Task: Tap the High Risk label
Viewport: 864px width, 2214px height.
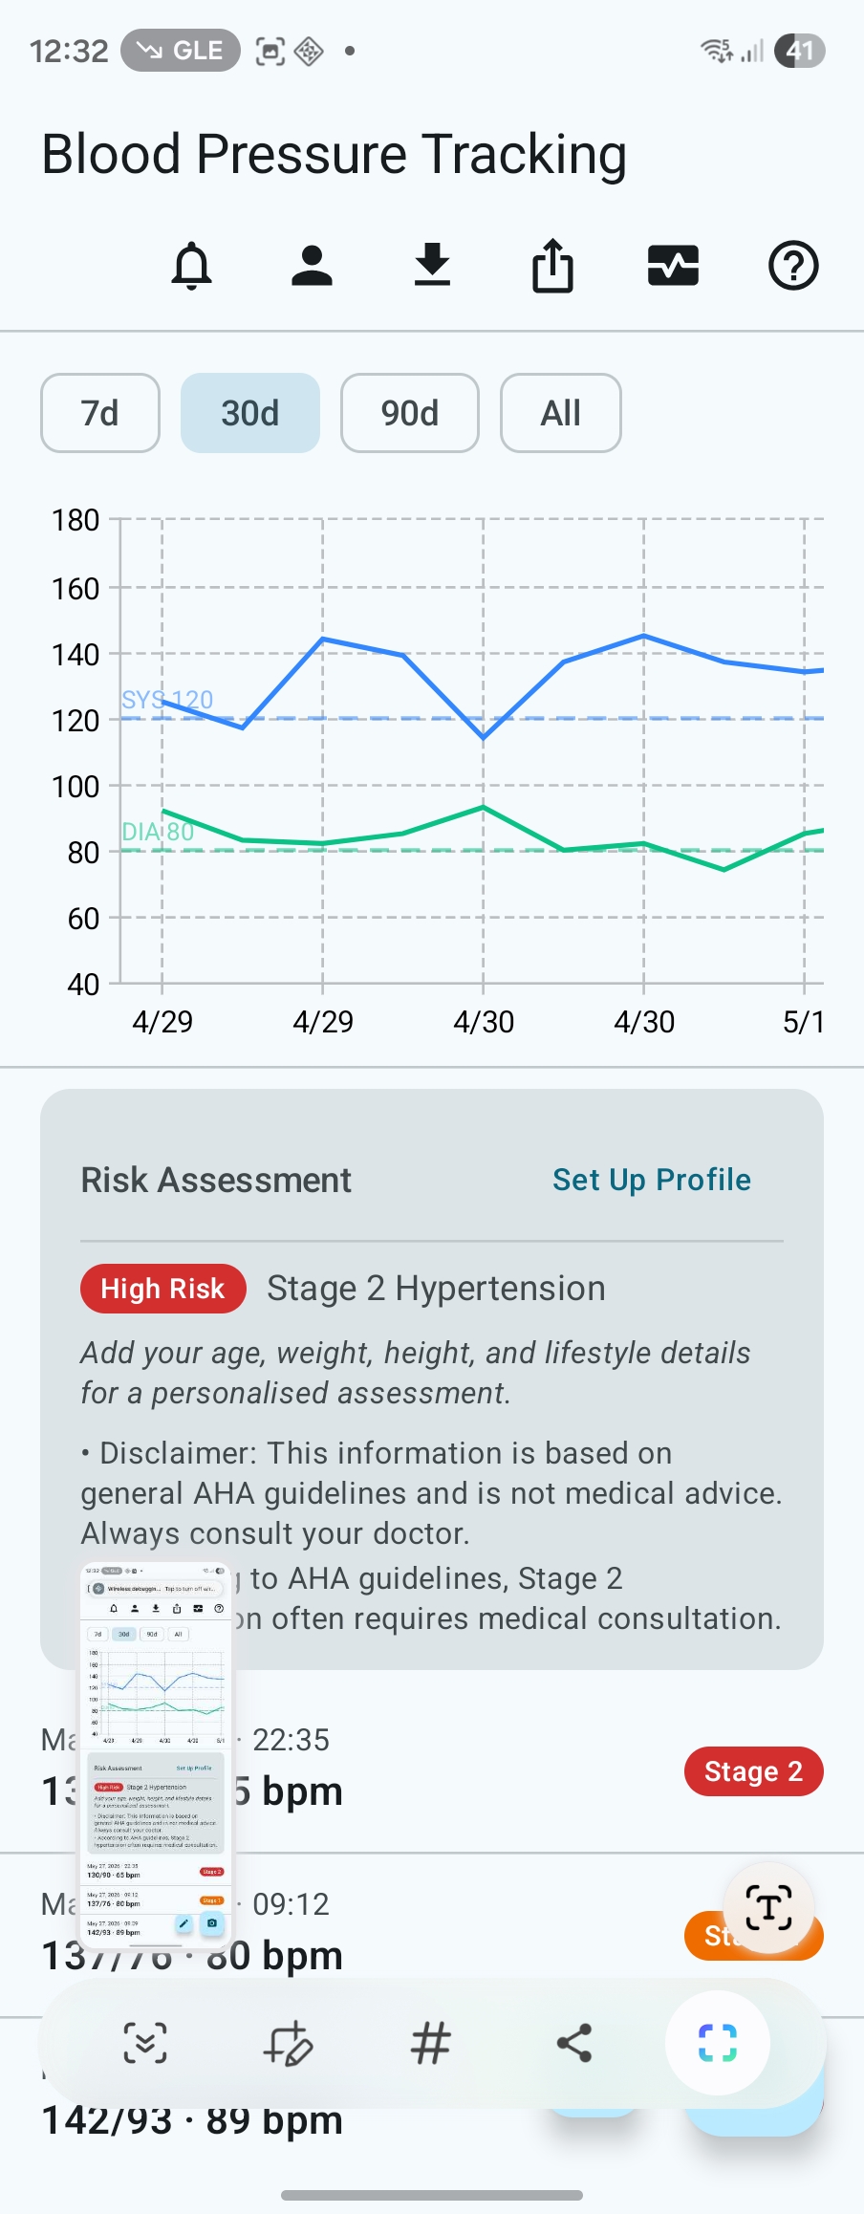Action: (163, 1289)
